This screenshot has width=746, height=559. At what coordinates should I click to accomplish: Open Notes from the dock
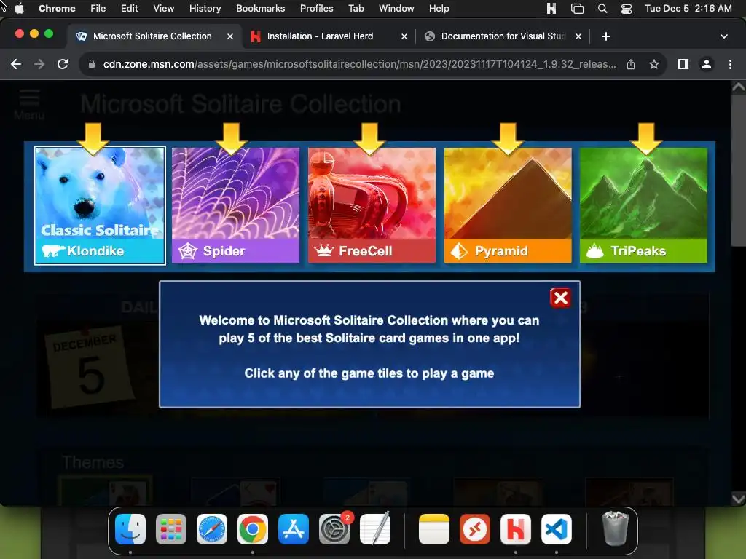pyautogui.click(x=434, y=529)
